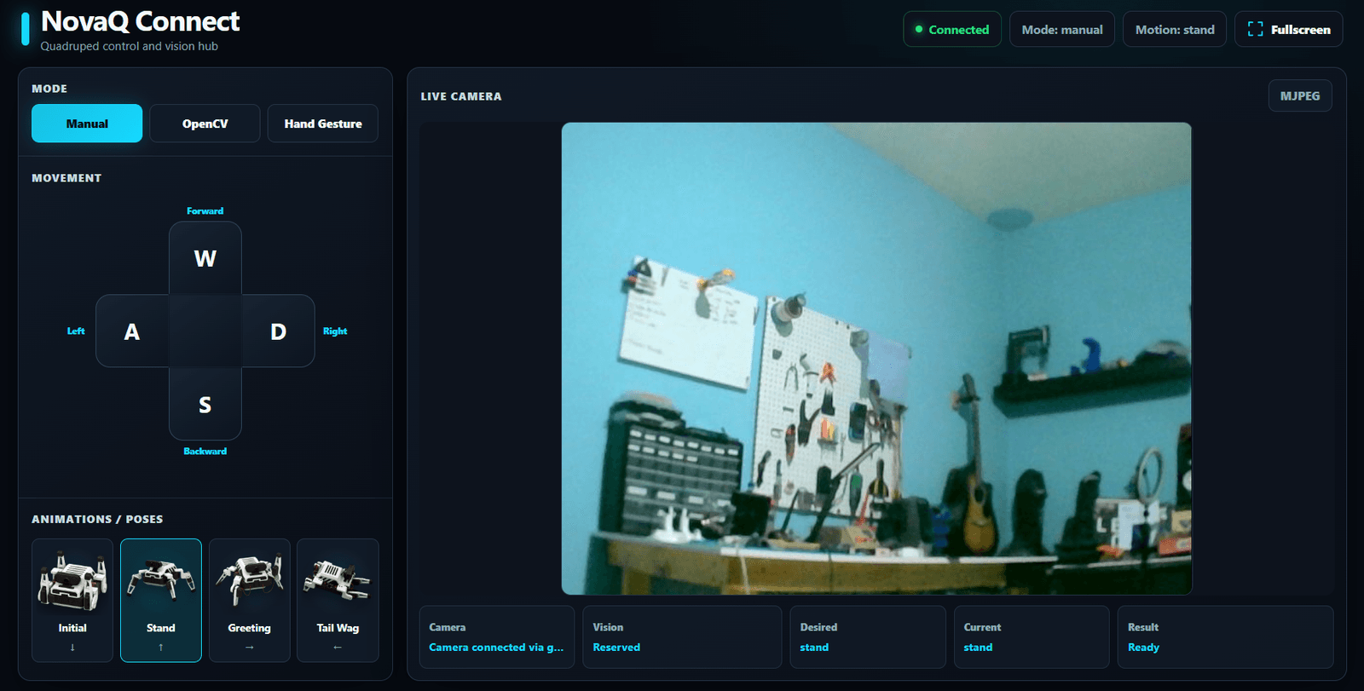Click the 'Mode: manual' status chip

tap(1062, 29)
